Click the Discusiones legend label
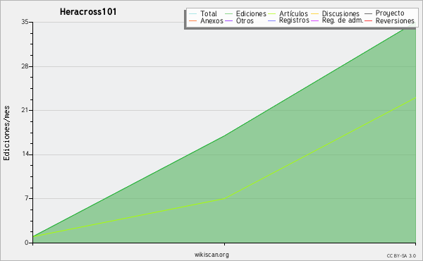This screenshot has height=261, width=423. (x=341, y=13)
